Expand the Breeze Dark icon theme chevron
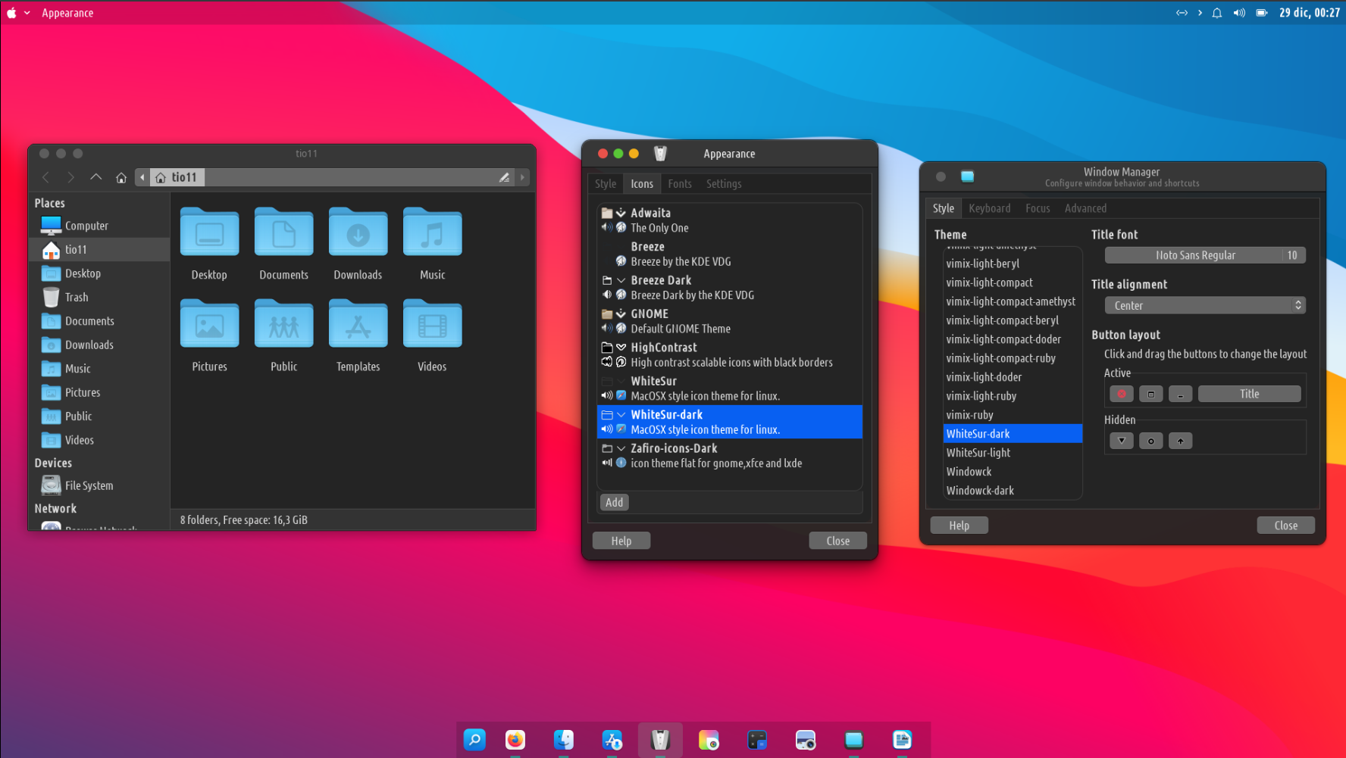1346x758 pixels. [x=621, y=280]
